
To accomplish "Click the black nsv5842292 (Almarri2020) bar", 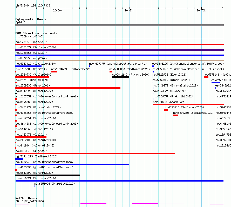I will point(48,175).
